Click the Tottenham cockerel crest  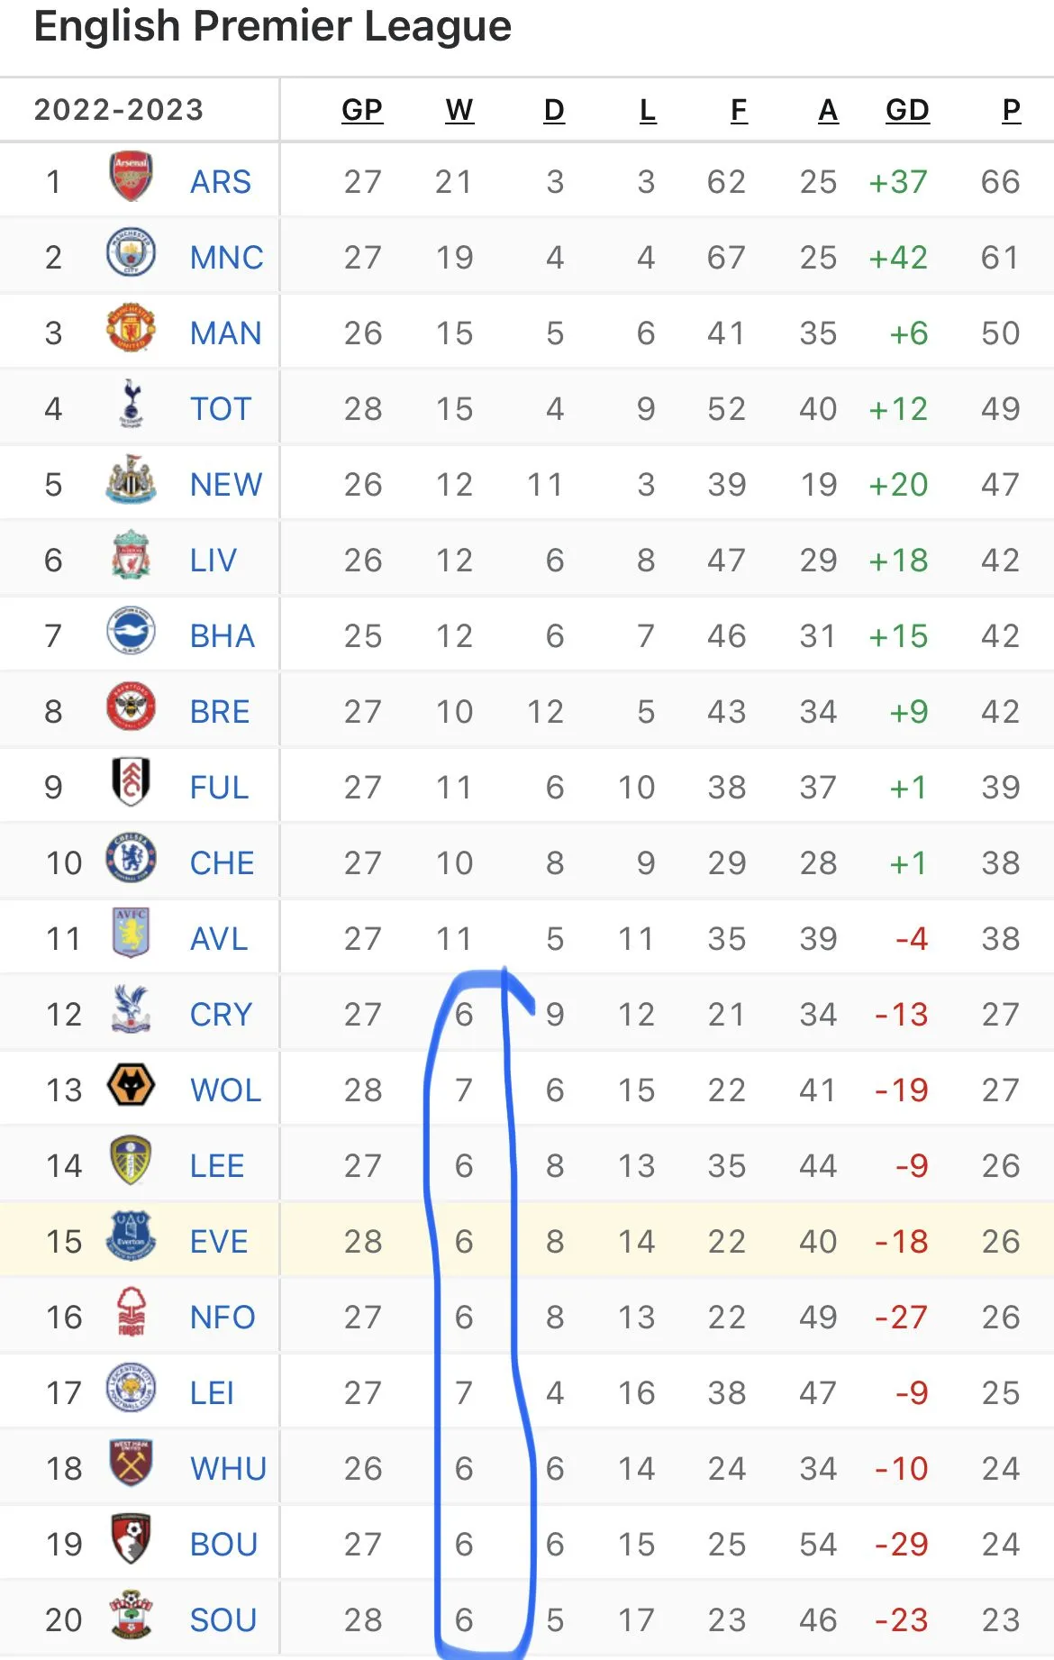tap(132, 405)
